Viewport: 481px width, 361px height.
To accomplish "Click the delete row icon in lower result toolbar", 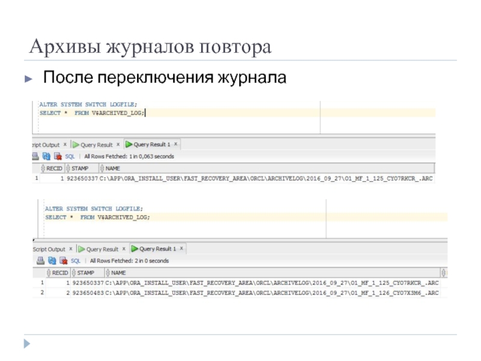I will click(63, 261).
